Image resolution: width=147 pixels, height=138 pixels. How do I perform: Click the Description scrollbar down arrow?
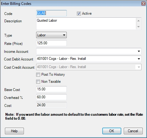[x=138, y=27]
